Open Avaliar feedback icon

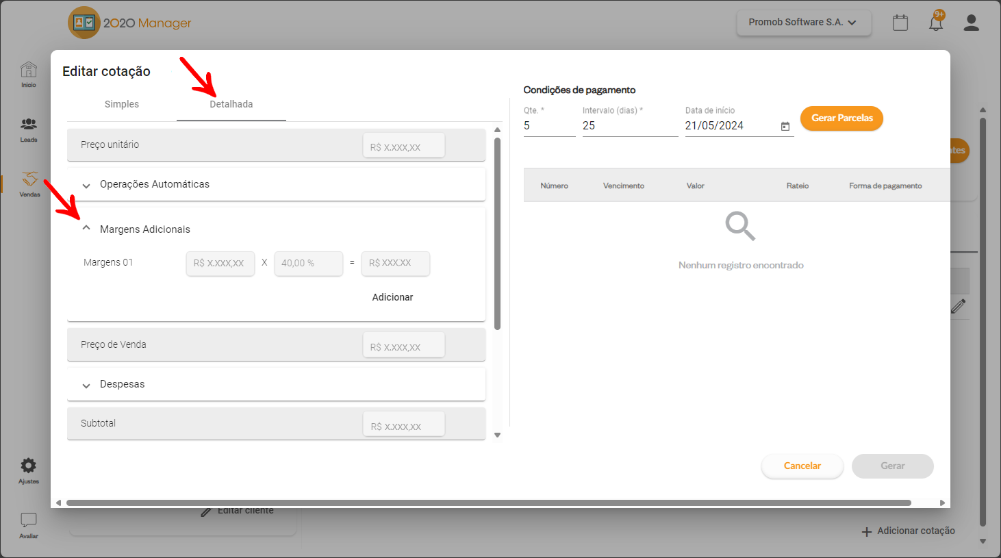pos(29,525)
